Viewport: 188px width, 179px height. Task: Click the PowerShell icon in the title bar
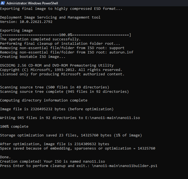pyautogui.click(x=3, y=3)
